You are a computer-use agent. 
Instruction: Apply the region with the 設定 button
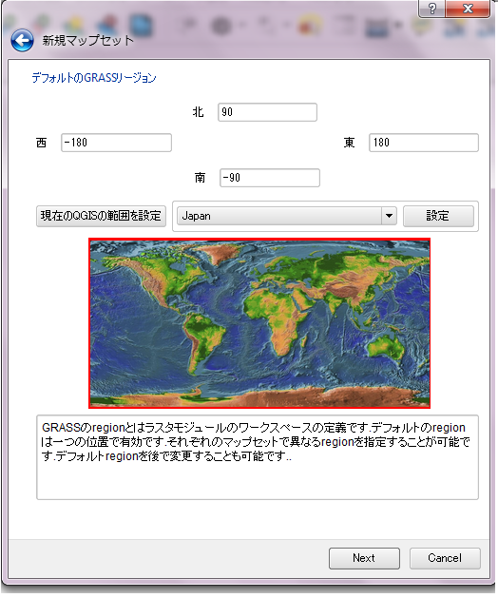click(438, 216)
